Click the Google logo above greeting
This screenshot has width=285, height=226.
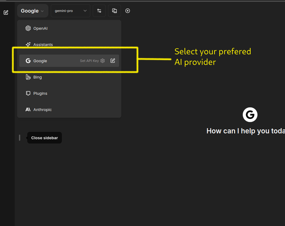250,115
